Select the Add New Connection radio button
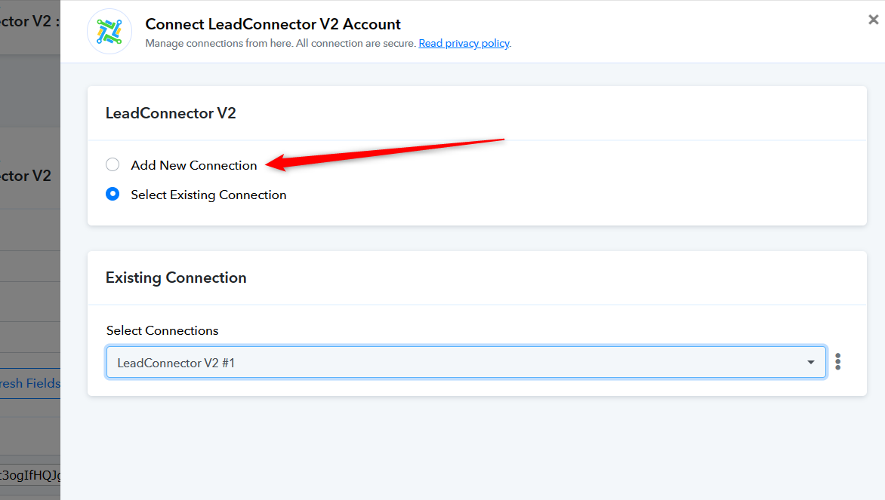The height and width of the screenshot is (500, 885). click(x=113, y=164)
